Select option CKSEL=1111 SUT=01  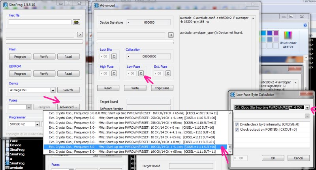[135, 142]
